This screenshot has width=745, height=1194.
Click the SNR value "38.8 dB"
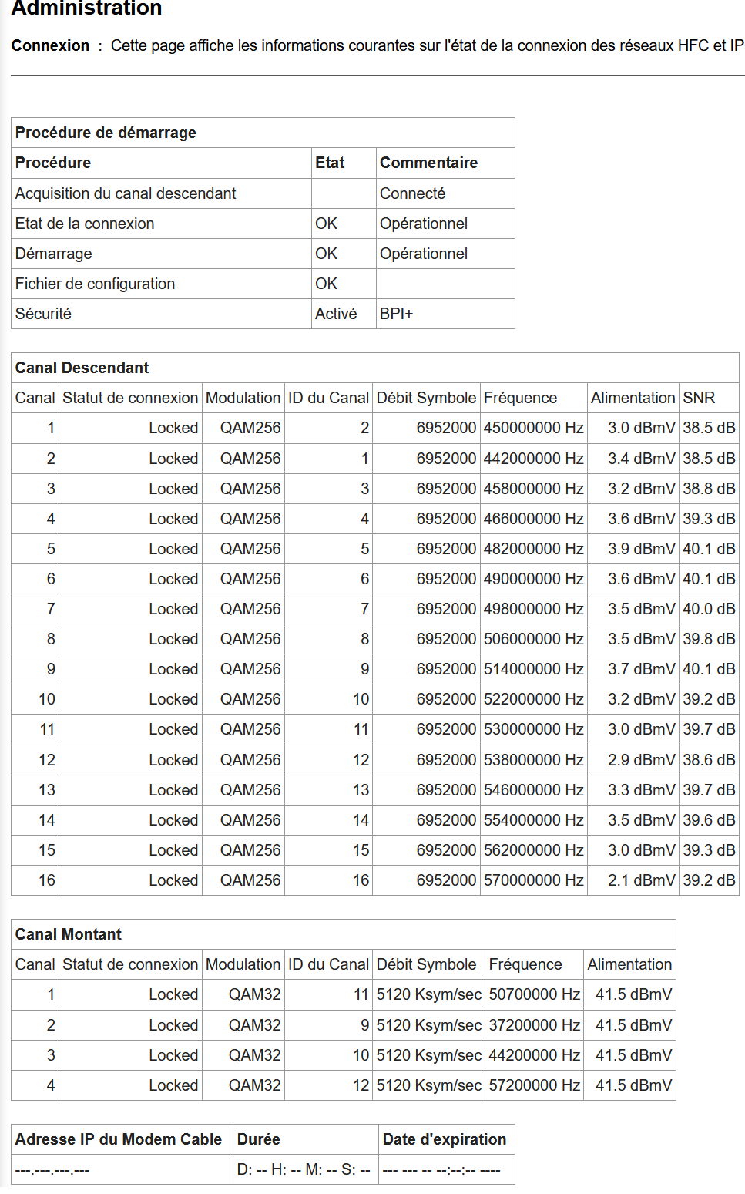(709, 489)
